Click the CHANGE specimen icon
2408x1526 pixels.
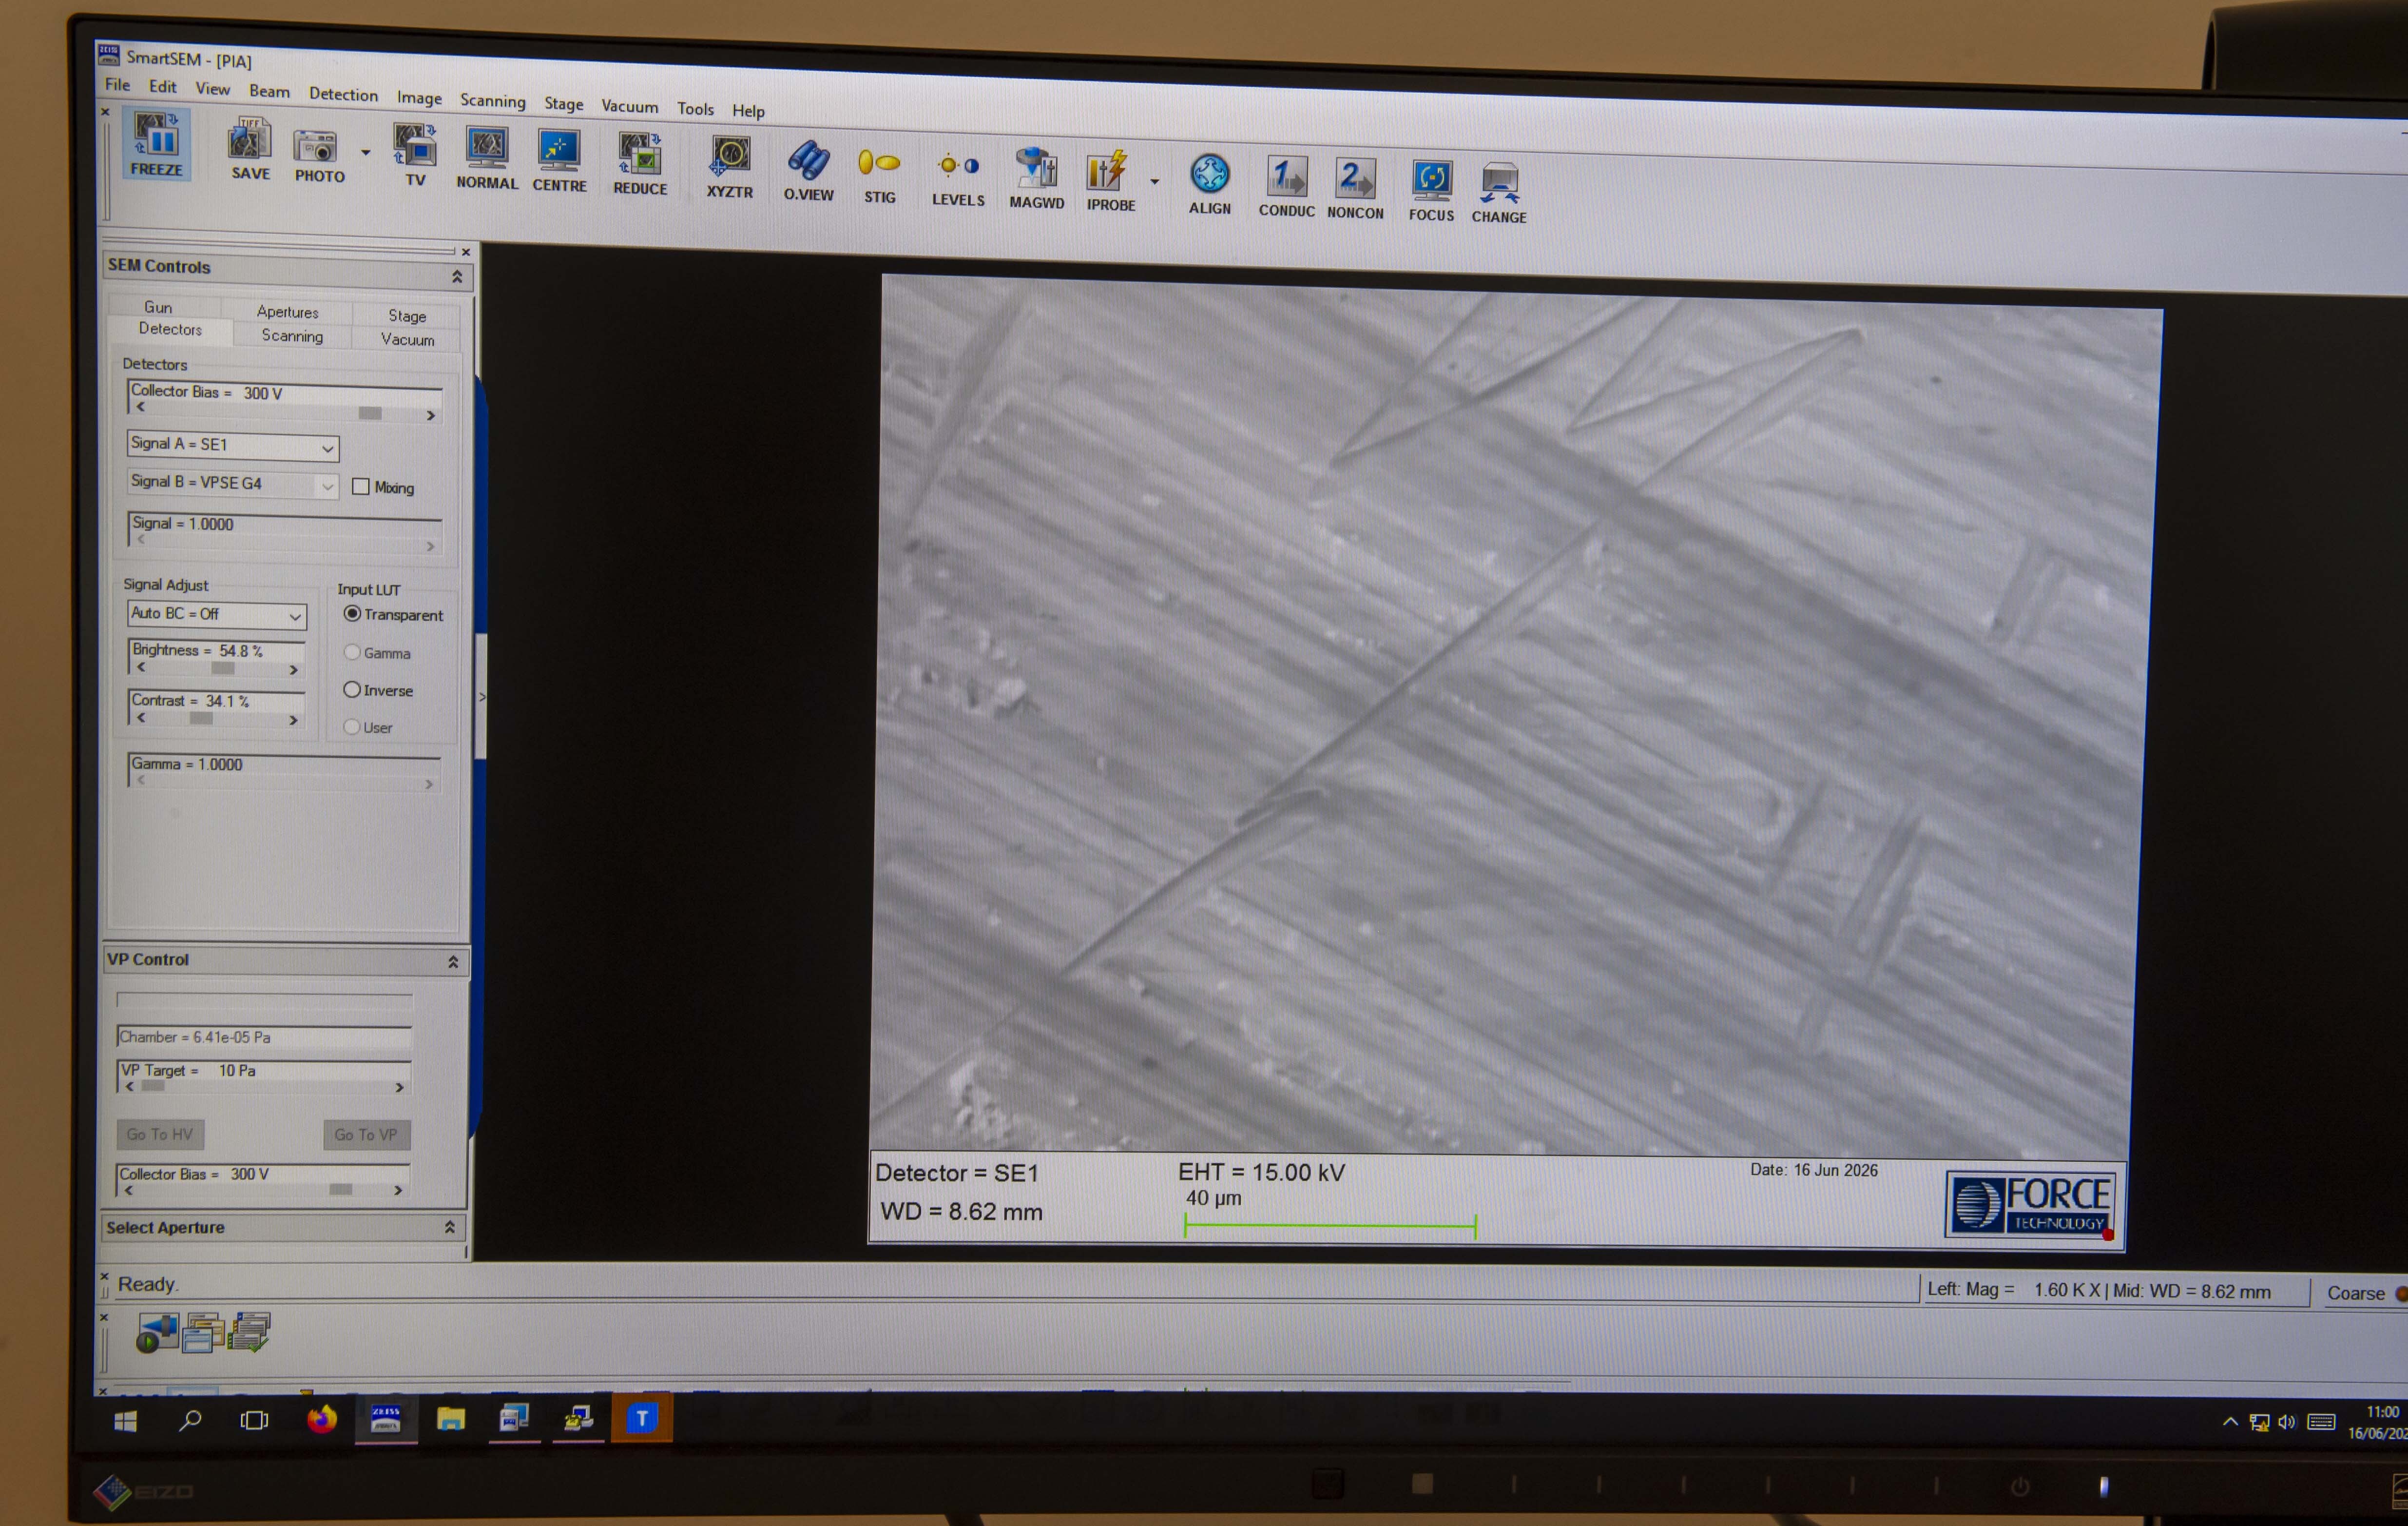tap(1499, 192)
